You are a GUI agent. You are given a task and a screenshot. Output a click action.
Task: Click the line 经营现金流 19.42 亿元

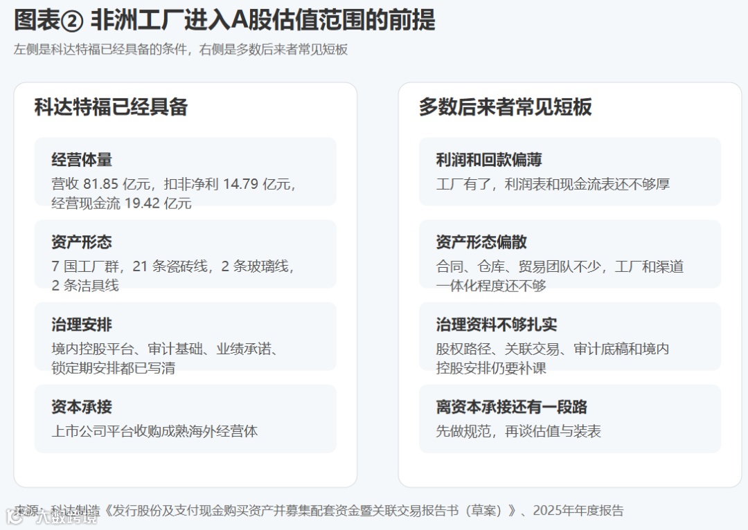(121, 203)
